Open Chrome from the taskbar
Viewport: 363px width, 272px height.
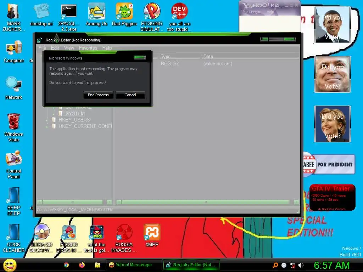tap(66, 265)
